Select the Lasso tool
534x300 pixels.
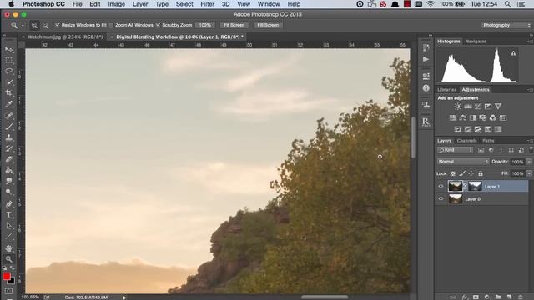tap(9, 71)
